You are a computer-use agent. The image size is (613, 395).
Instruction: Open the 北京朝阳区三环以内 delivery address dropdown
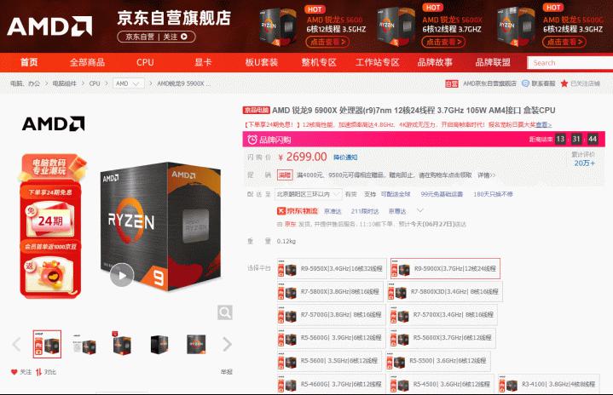309,194
